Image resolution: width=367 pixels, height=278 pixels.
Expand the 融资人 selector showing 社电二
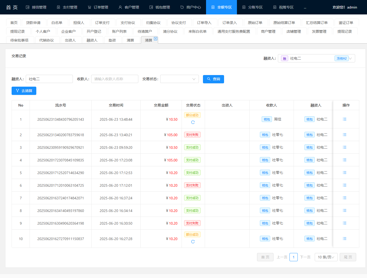[317, 58]
